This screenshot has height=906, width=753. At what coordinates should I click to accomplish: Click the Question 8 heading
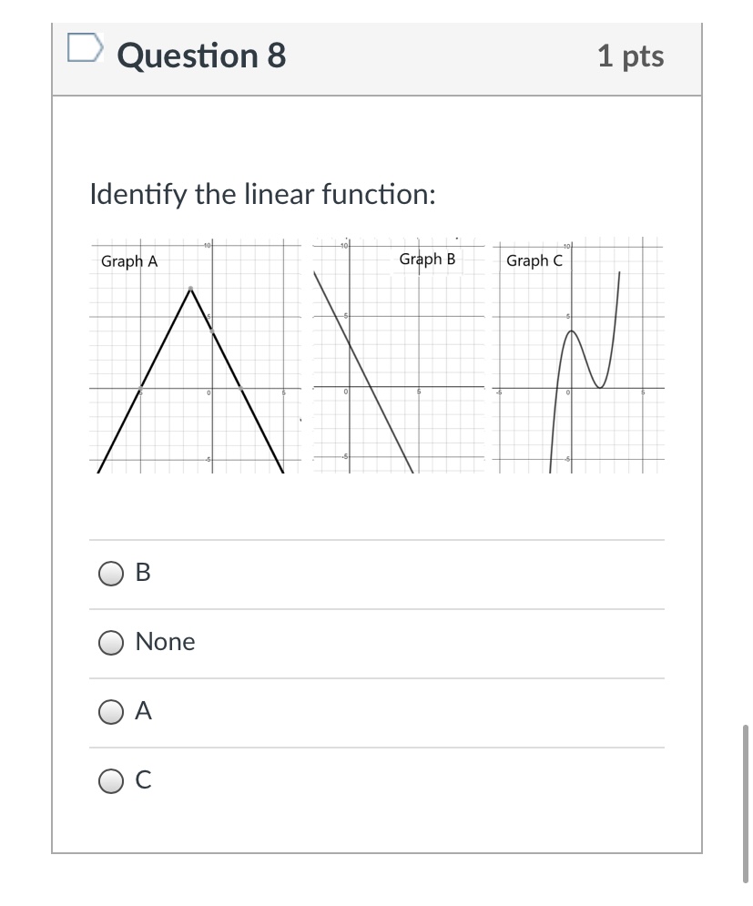(x=201, y=56)
